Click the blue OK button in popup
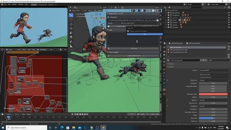 (x=145, y=34)
